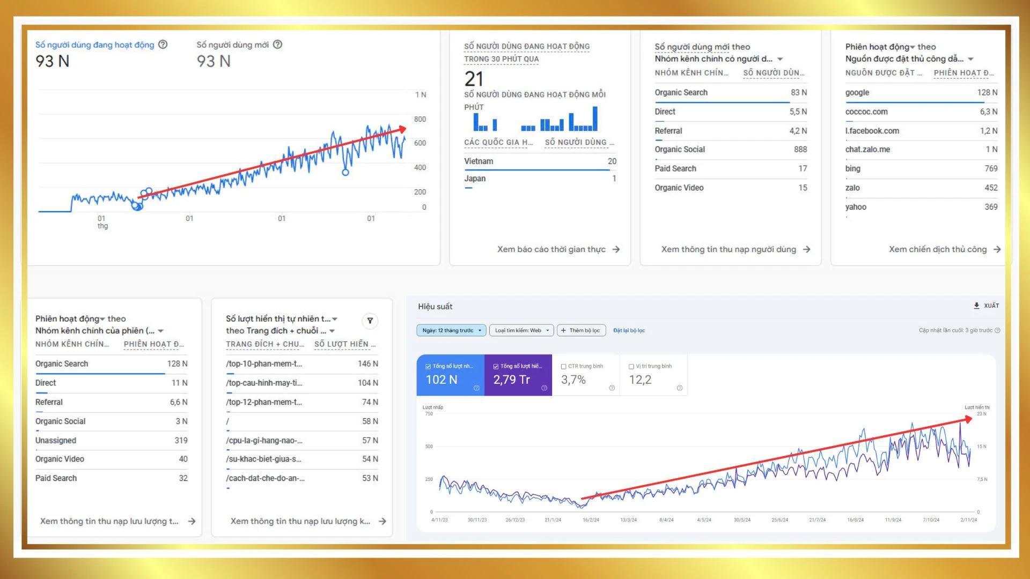Enable Vị trí trung bình checkbox

point(631,367)
